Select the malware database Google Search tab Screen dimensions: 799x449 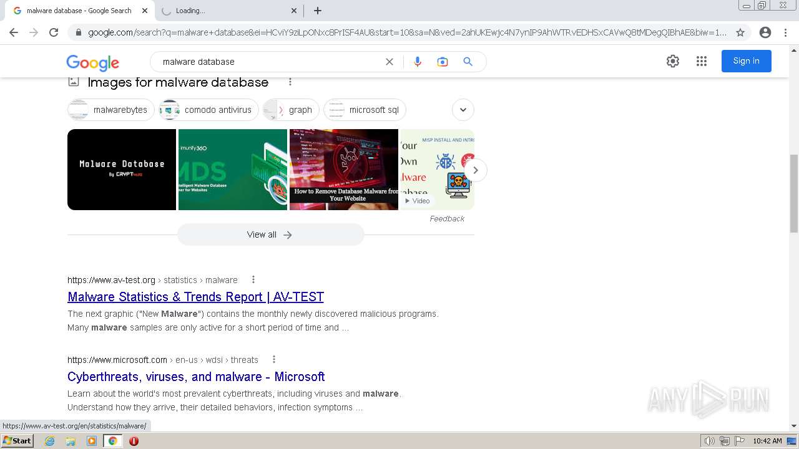(x=79, y=11)
